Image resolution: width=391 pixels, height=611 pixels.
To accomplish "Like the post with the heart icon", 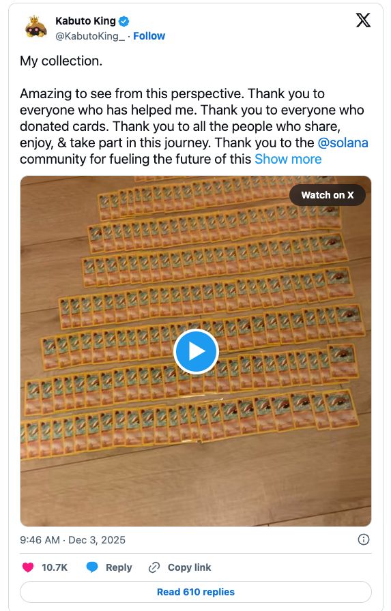I will (x=28, y=567).
